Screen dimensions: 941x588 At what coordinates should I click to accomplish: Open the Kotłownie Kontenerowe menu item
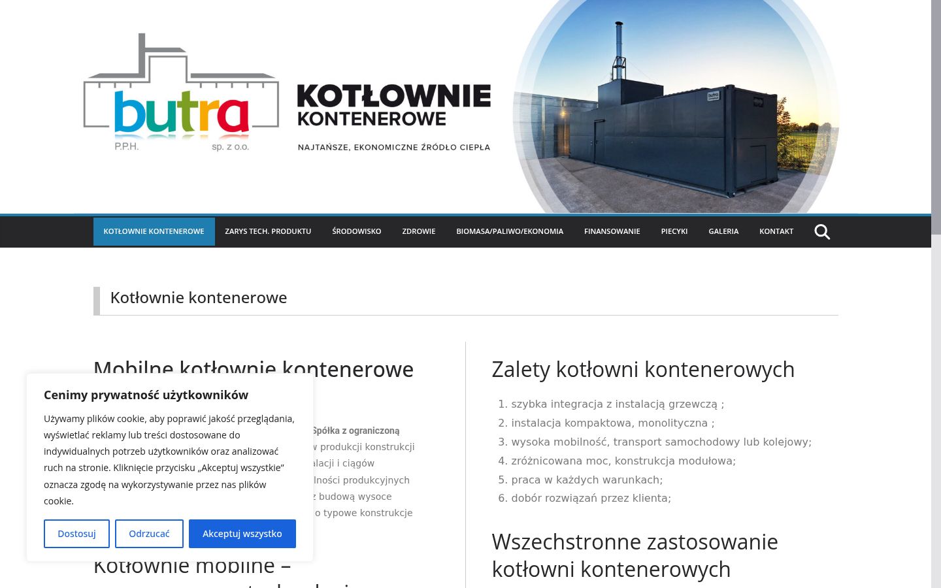point(154,231)
